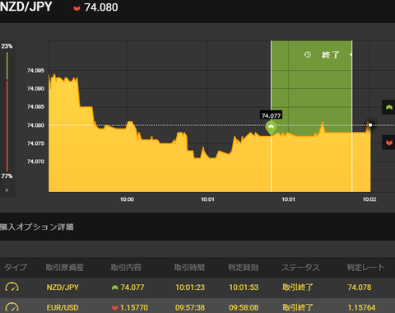Click the speedometer icon in EUR/USD row
Viewport: 395px width, 313px height.
[12, 307]
